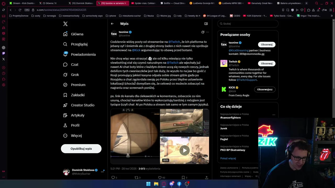
Task: Play the video in the post
Action: point(185,150)
